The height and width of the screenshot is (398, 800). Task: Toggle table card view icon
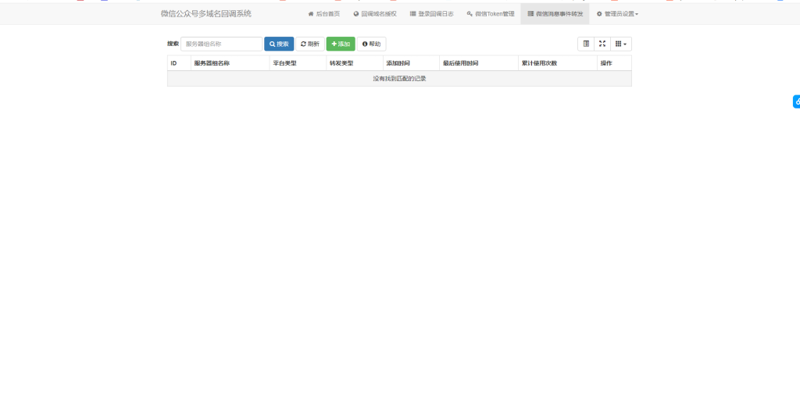click(x=586, y=44)
